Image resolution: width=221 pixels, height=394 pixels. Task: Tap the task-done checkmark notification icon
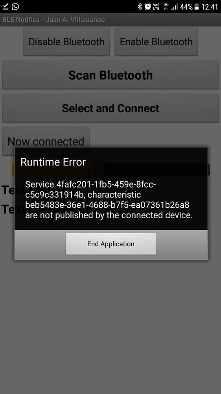(x=6, y=6)
